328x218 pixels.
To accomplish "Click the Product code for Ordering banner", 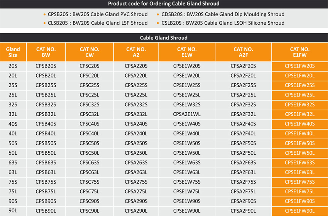I will click(164, 4).
